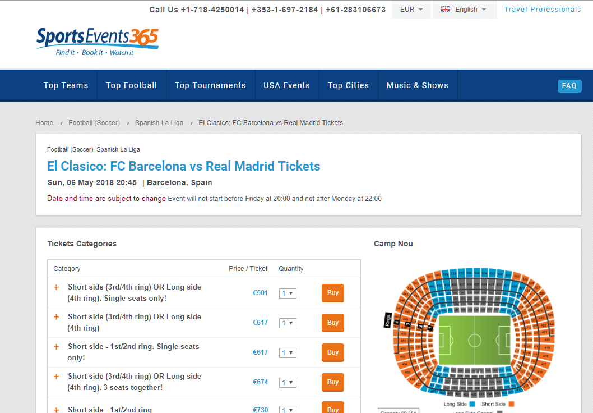This screenshot has height=413, width=593.
Task: Click the plus icon on the €501 ticket category
Action: click(56, 287)
